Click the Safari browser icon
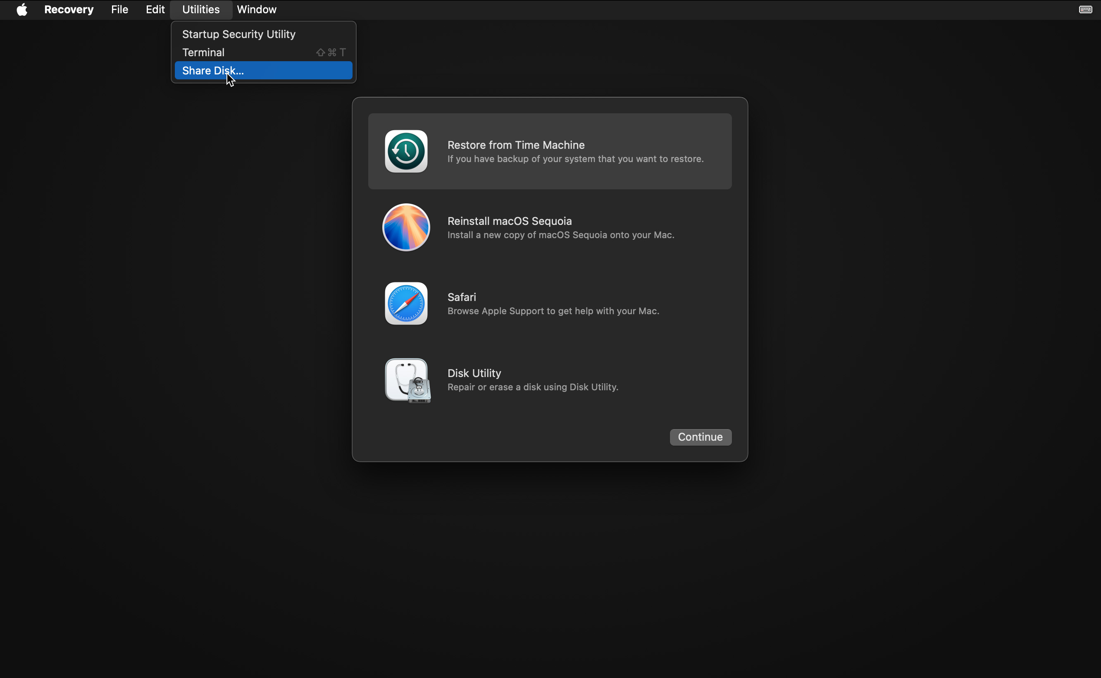The width and height of the screenshot is (1101, 678). click(406, 303)
